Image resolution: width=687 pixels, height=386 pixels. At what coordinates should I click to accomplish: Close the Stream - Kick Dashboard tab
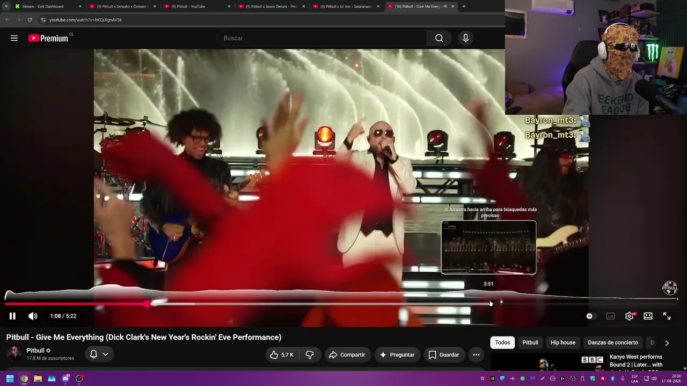[x=80, y=6]
